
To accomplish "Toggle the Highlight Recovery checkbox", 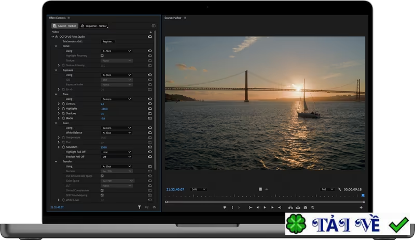I will pyautogui.click(x=102, y=56).
